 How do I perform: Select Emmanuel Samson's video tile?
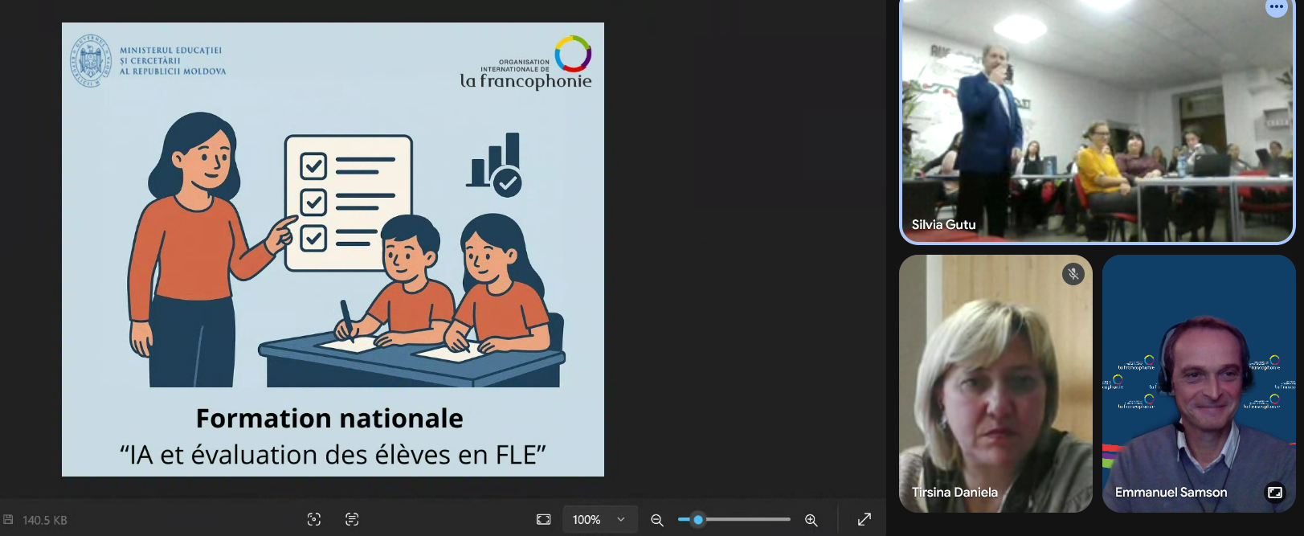(x=1199, y=383)
